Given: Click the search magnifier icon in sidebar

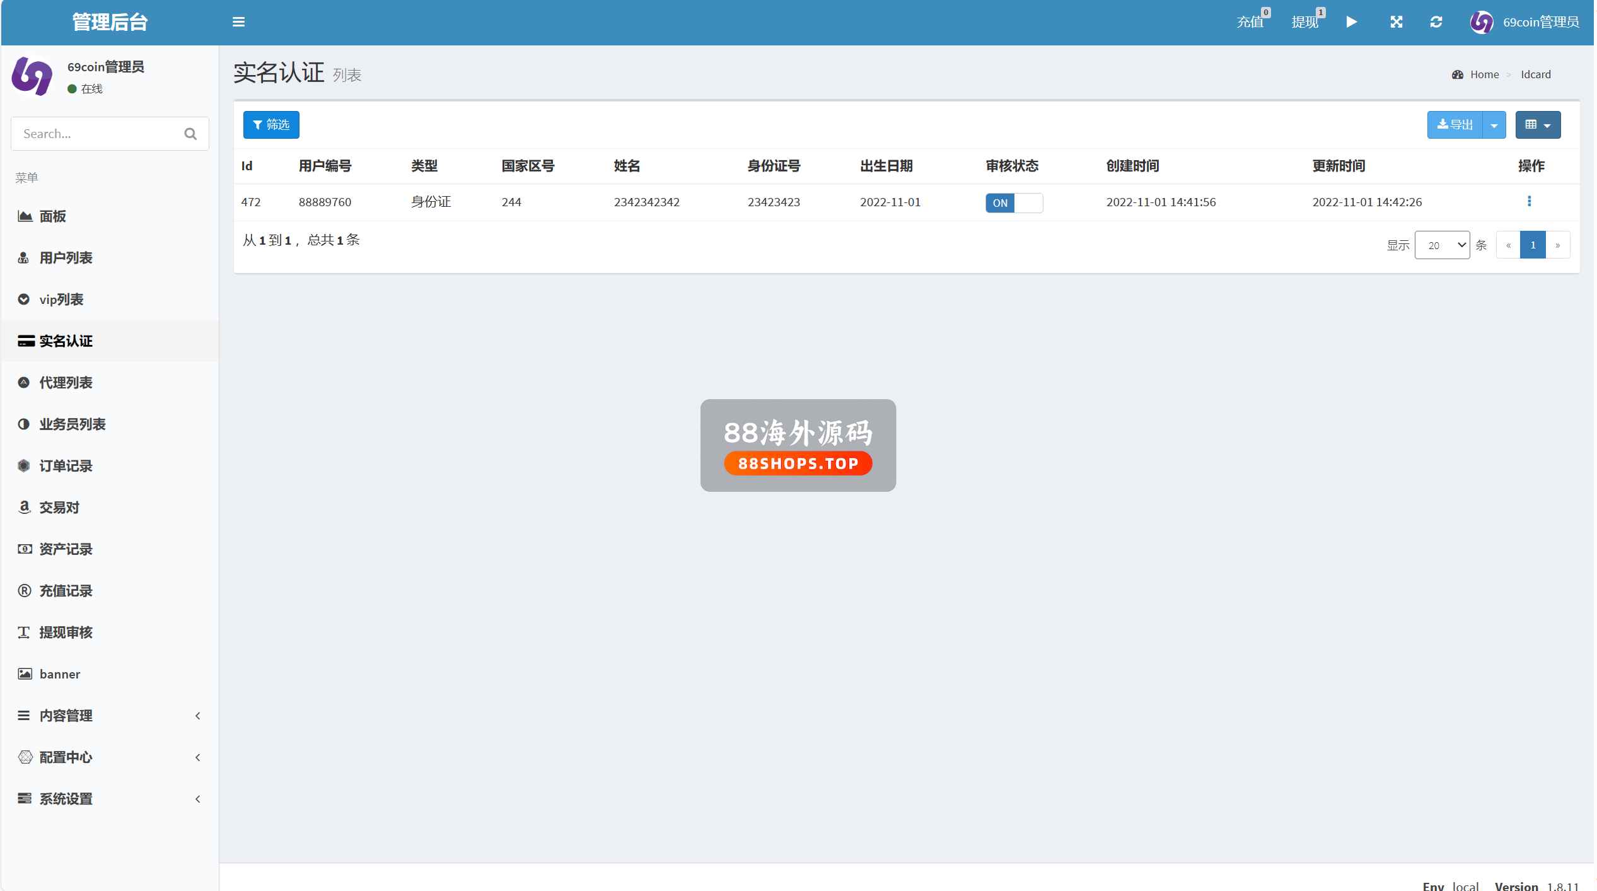Looking at the screenshot, I should coord(190,134).
